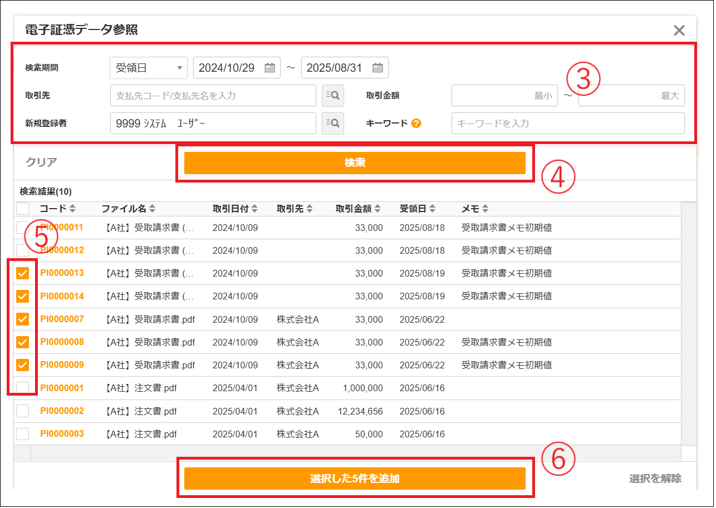
Task: Open the PI0000003 code link
Action: pyautogui.click(x=62, y=434)
